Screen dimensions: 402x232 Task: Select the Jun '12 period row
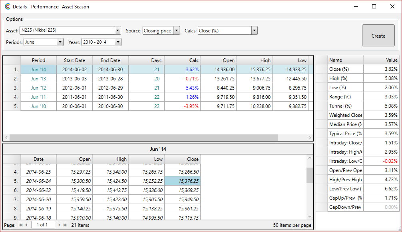click(x=38, y=88)
